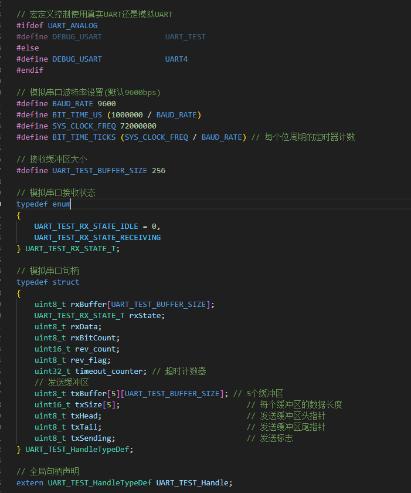Click UART_TEST_BUFFER_SIZE in its #define line
This screenshot has width=411, height=493.
click(x=100, y=171)
